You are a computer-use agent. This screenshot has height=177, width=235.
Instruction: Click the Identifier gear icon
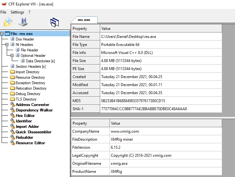click(x=13, y=121)
